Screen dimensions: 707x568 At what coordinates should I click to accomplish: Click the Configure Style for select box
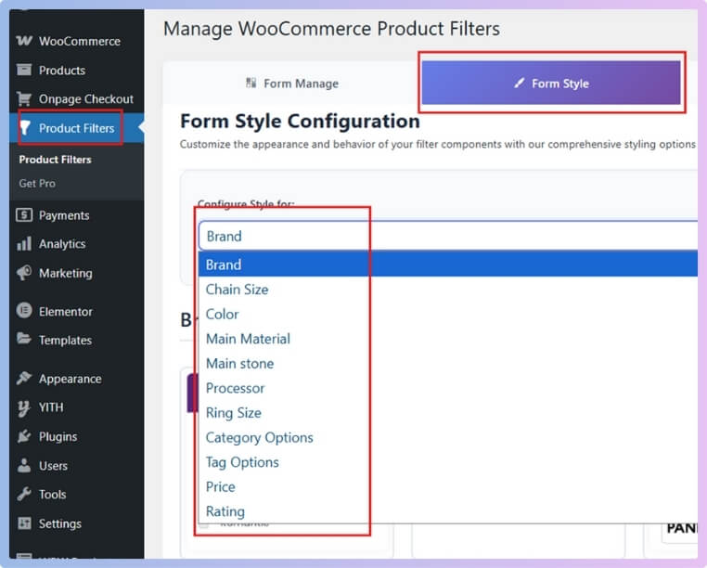click(x=448, y=236)
